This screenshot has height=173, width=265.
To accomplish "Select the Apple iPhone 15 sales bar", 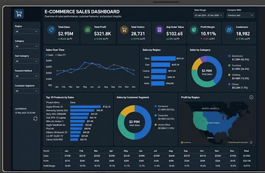I will click(85, 107).
